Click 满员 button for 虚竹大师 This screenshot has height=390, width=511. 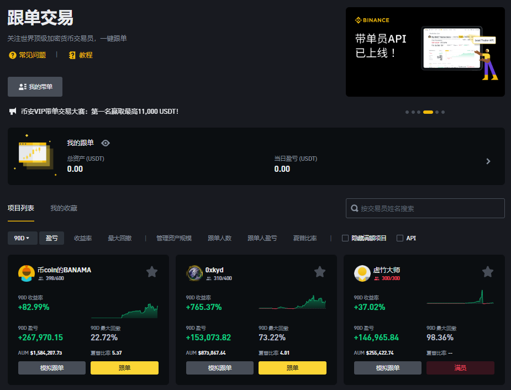[x=461, y=368]
